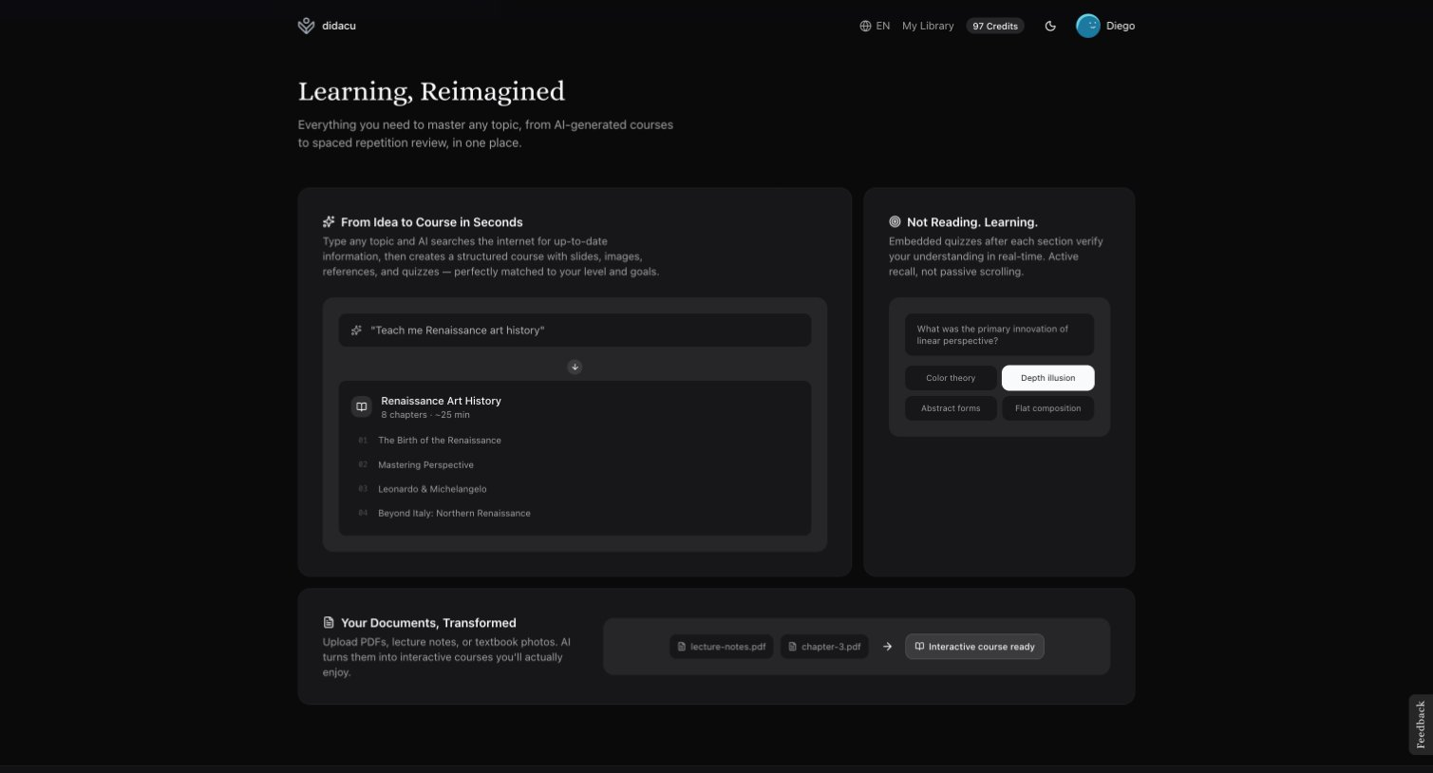This screenshot has width=1433, height=773.
Task: Click the file icon on lecture-notes.pdf chip
Action: tap(682, 646)
